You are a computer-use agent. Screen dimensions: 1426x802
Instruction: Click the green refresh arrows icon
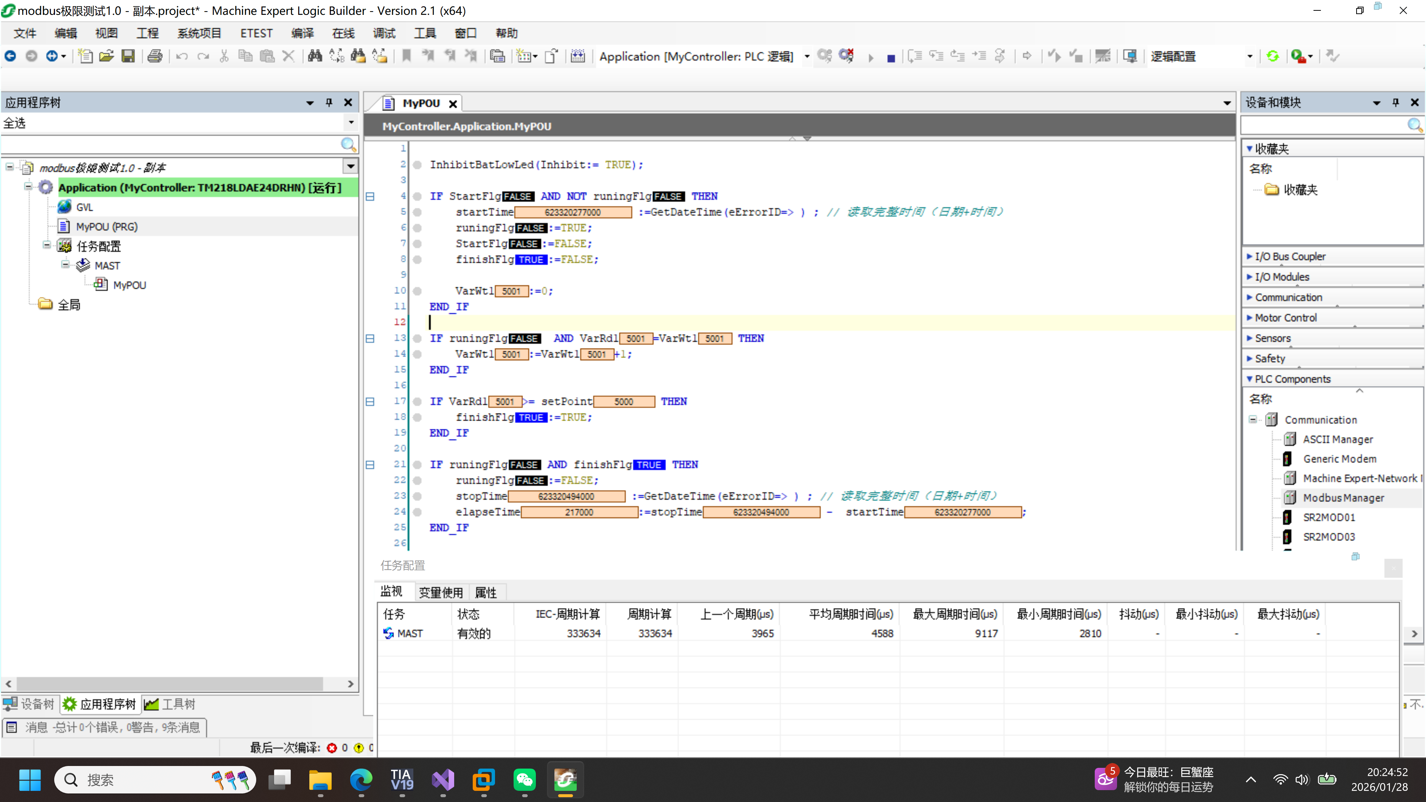pos(1272,56)
